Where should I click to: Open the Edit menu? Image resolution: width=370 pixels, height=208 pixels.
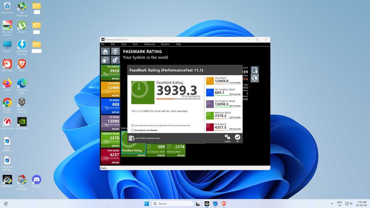tap(113, 44)
